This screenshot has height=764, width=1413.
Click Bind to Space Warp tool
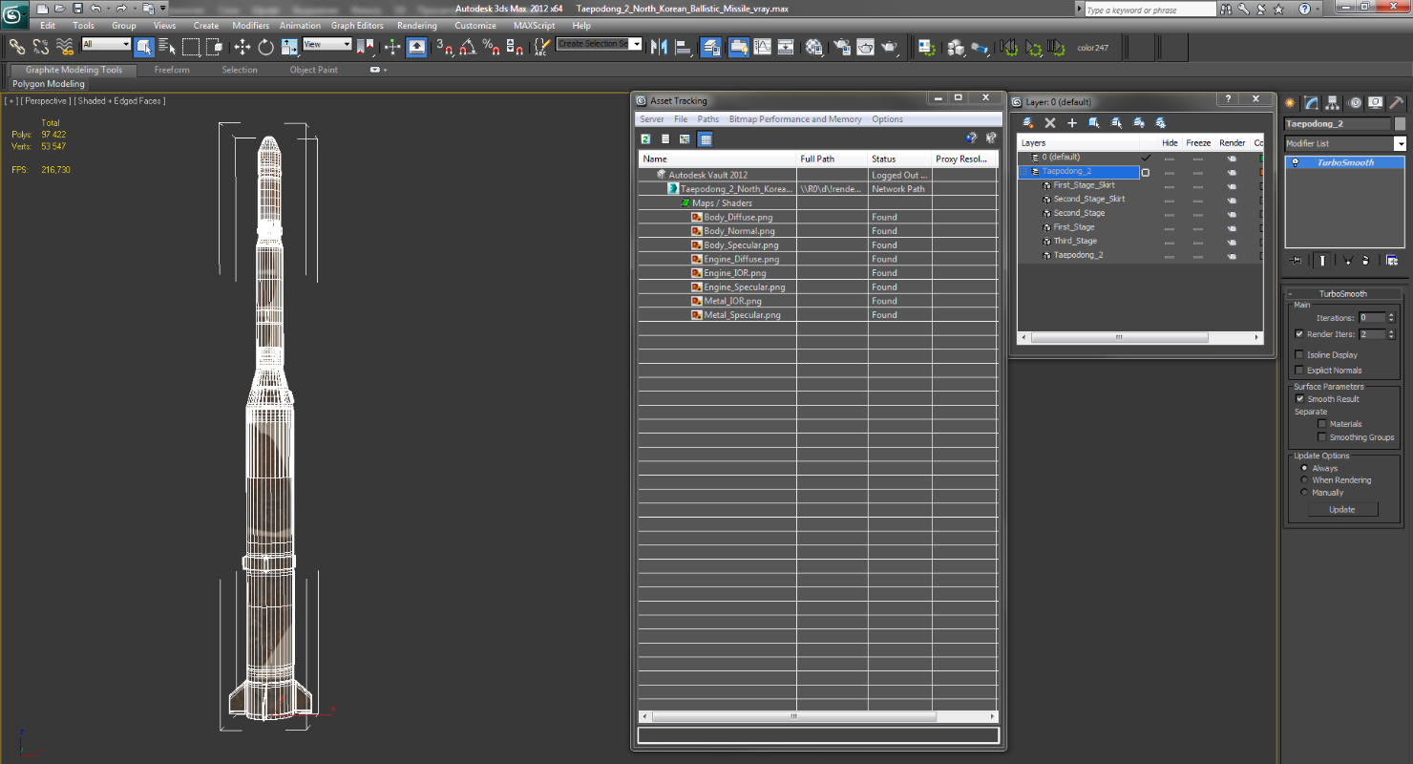pos(65,46)
